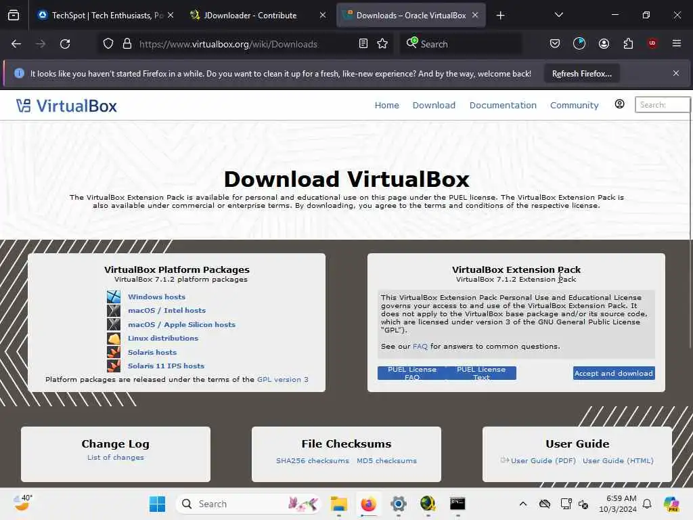693x520 pixels.
Task: Open the Documentation menu item
Action: pyautogui.click(x=503, y=105)
